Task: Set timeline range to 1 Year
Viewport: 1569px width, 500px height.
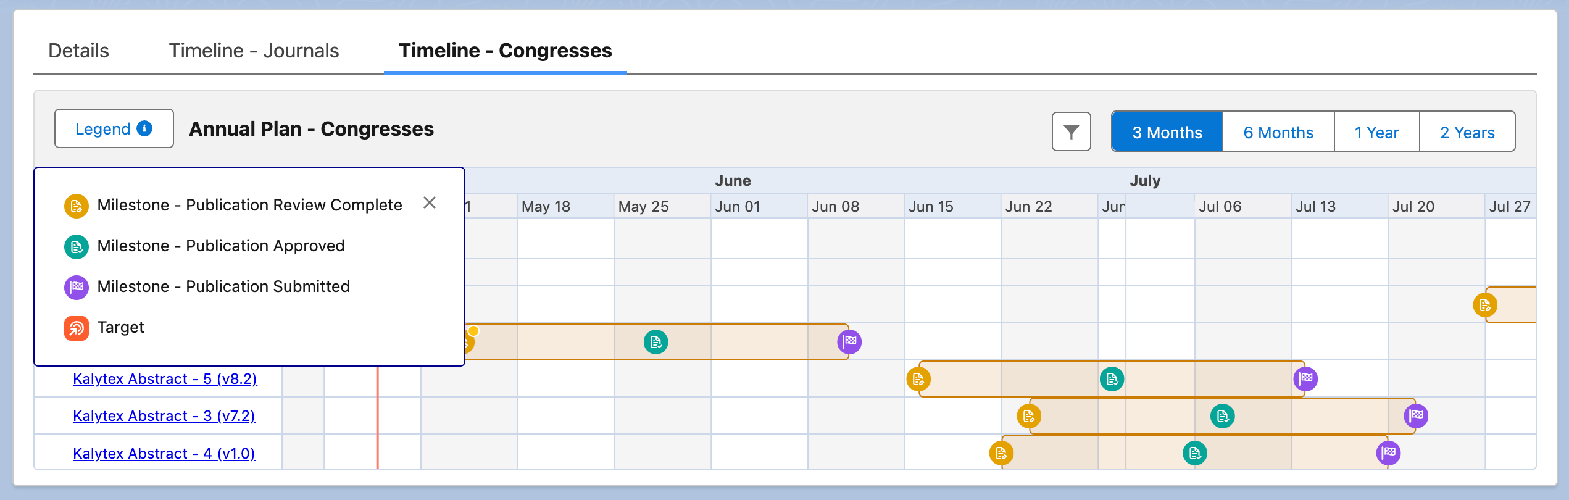Action: [x=1376, y=132]
